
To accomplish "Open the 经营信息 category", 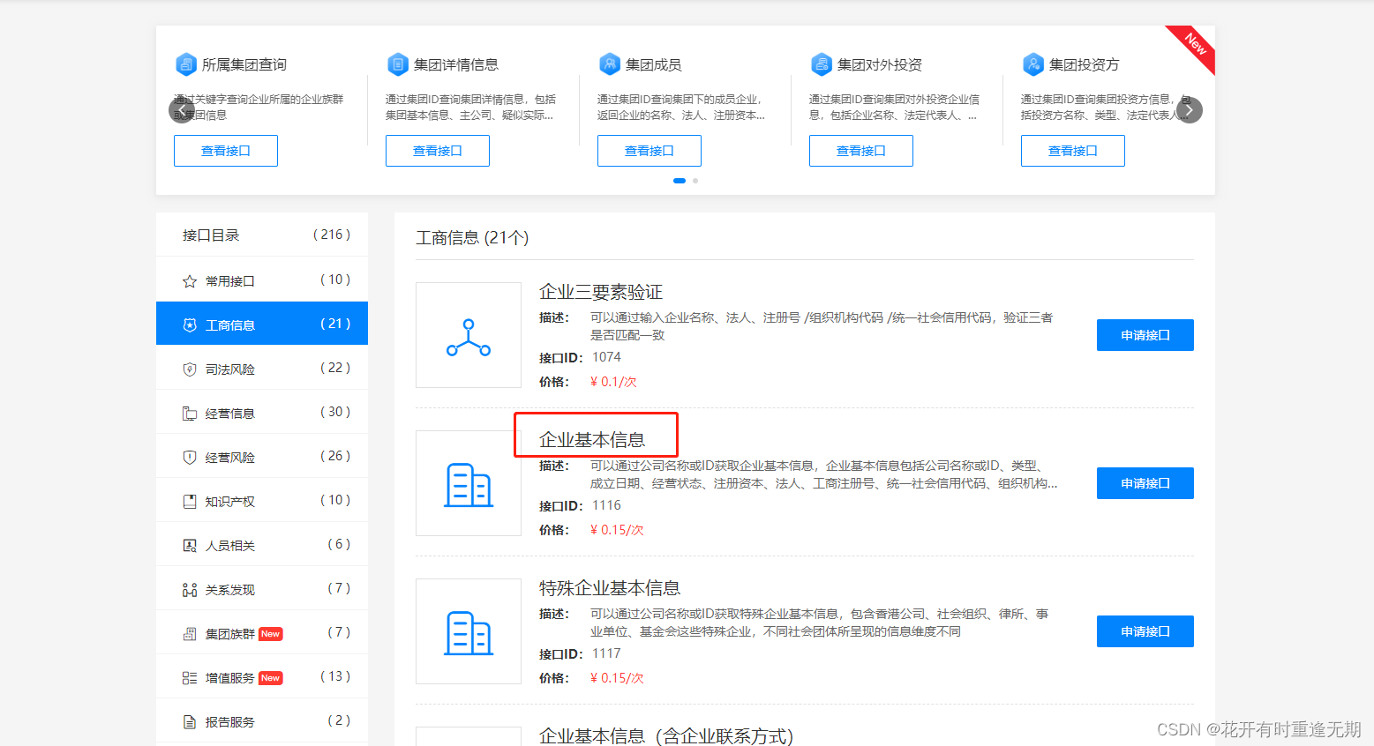I will [x=262, y=412].
